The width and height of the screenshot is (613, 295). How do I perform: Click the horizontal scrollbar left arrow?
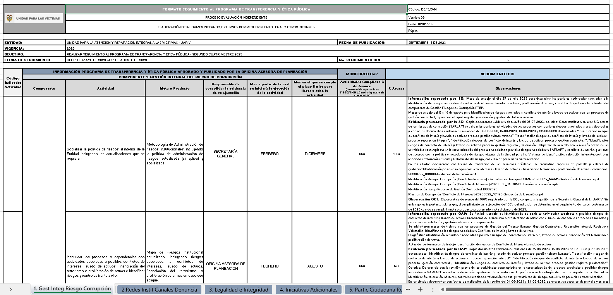point(442,289)
